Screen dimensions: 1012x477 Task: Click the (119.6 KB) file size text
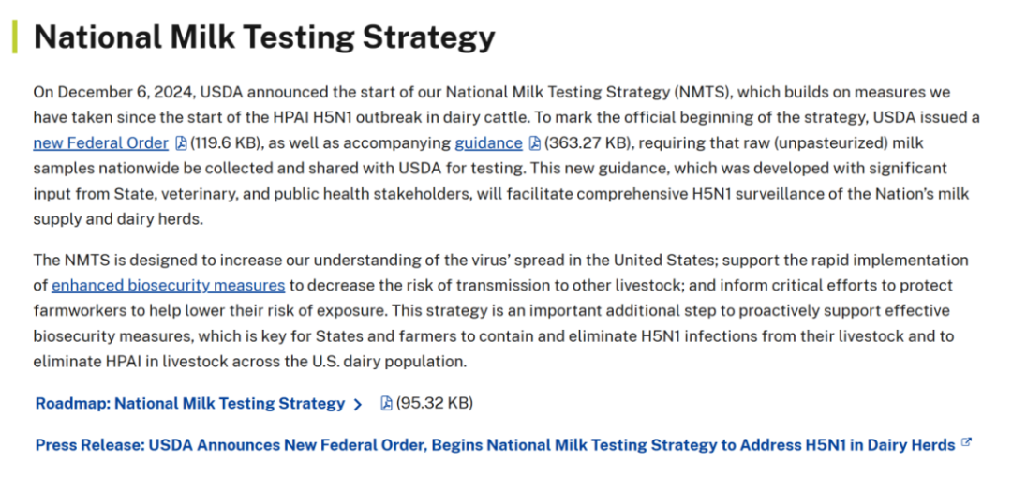[x=225, y=143]
